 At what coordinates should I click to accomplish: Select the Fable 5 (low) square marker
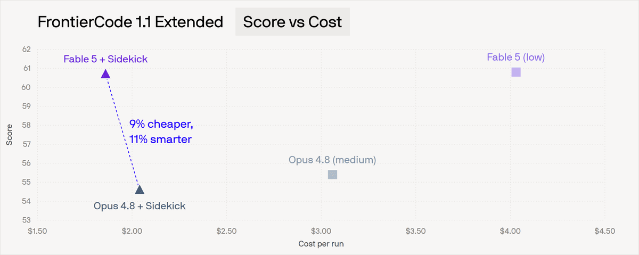516,72
